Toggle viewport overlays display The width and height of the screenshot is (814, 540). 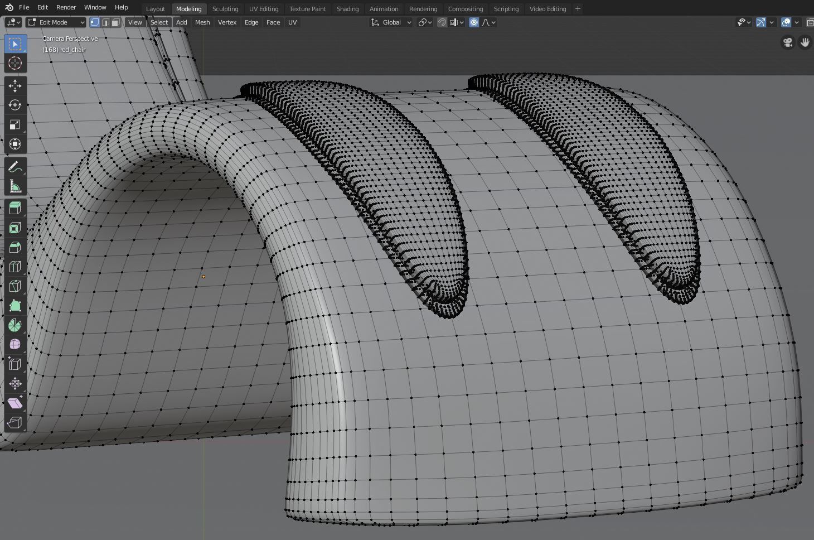pyautogui.click(x=786, y=22)
